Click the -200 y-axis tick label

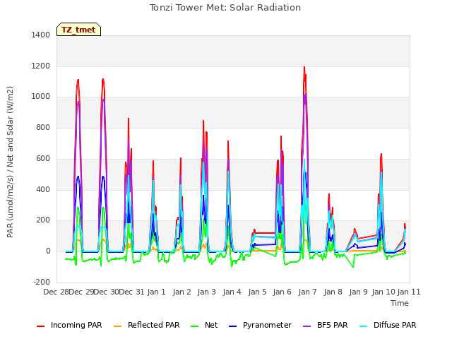42,282
